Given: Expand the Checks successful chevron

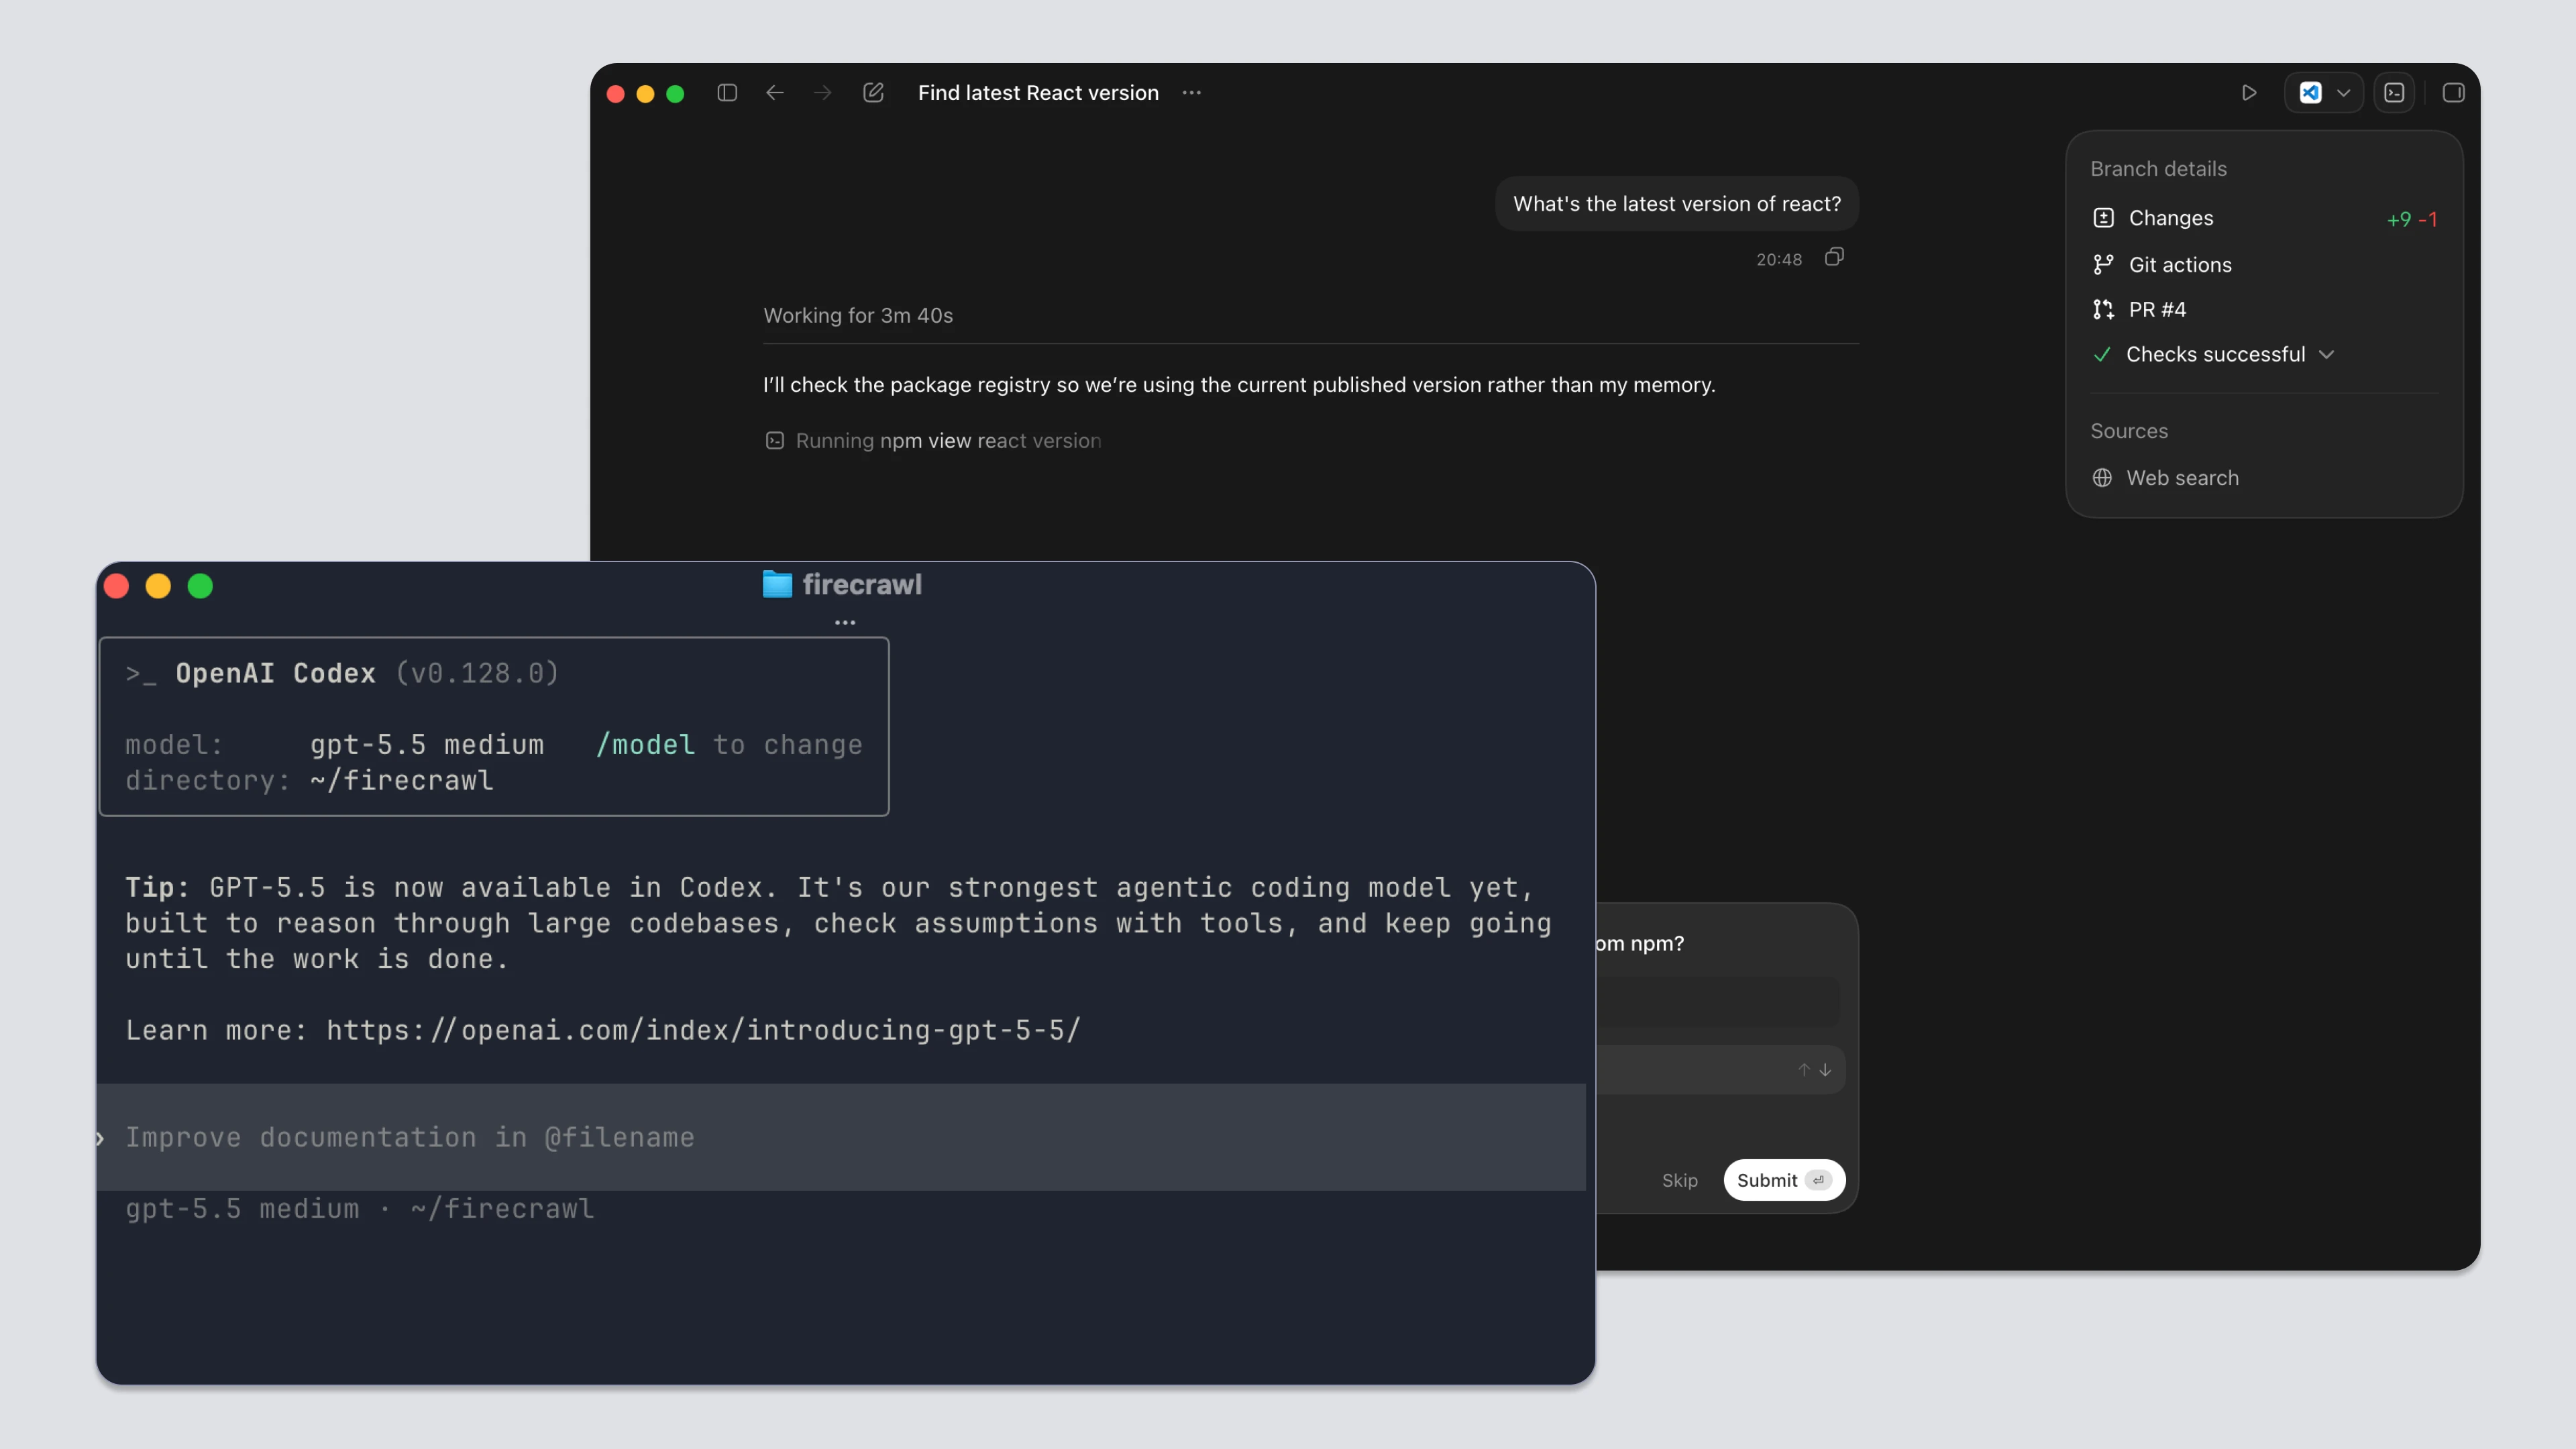Looking at the screenshot, I should point(2327,355).
